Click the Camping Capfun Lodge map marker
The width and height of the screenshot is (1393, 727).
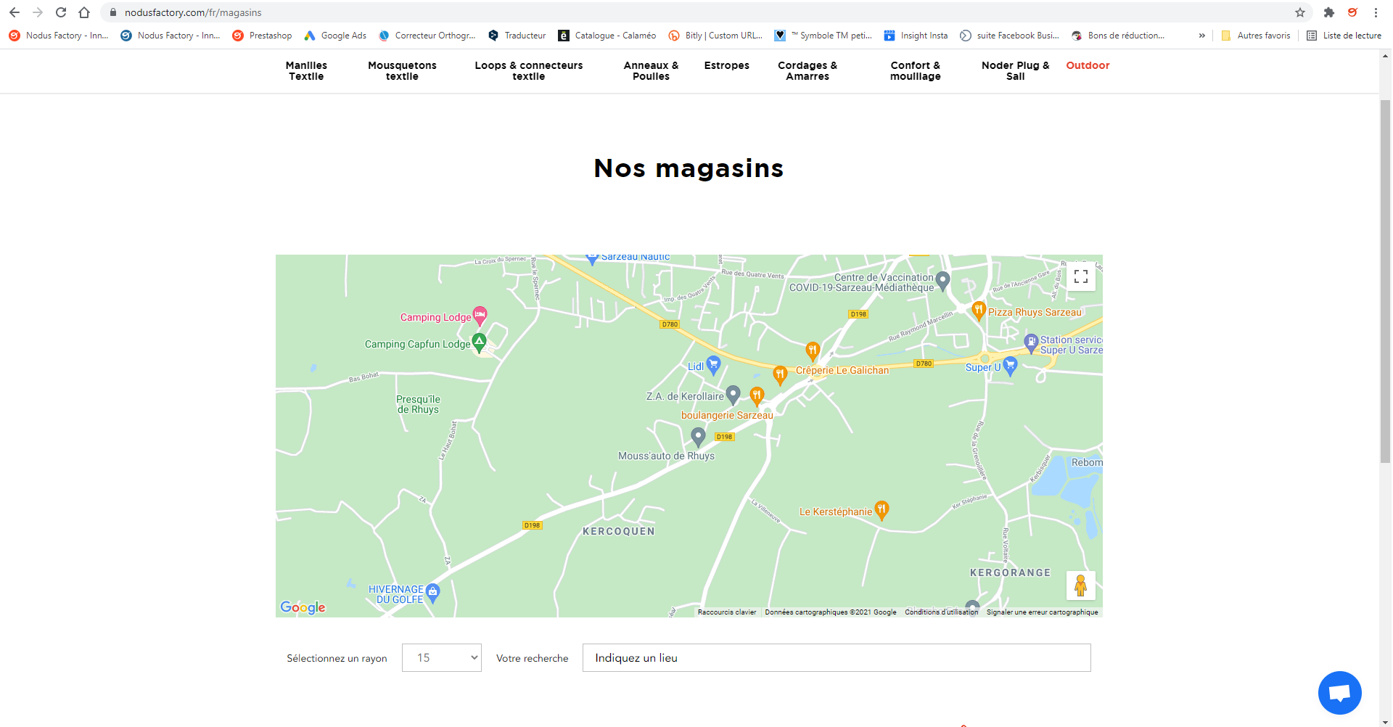[479, 342]
